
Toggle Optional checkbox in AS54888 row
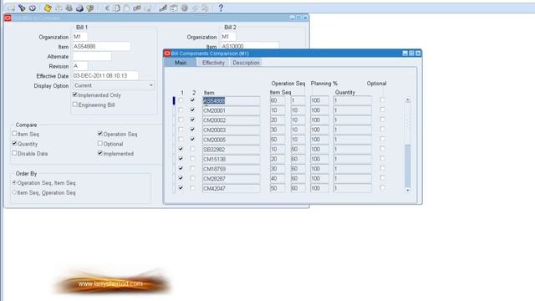click(x=383, y=100)
